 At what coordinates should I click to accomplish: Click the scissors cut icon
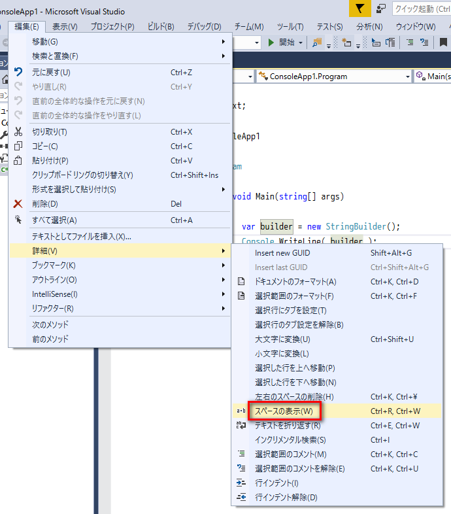(x=18, y=132)
